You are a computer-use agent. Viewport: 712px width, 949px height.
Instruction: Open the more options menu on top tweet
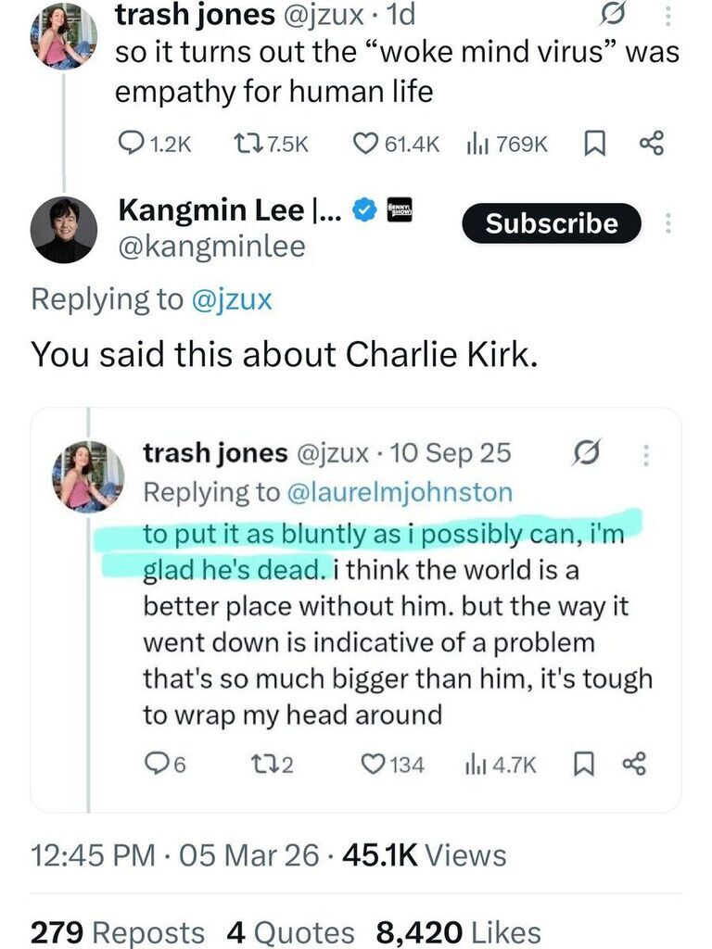point(667,15)
